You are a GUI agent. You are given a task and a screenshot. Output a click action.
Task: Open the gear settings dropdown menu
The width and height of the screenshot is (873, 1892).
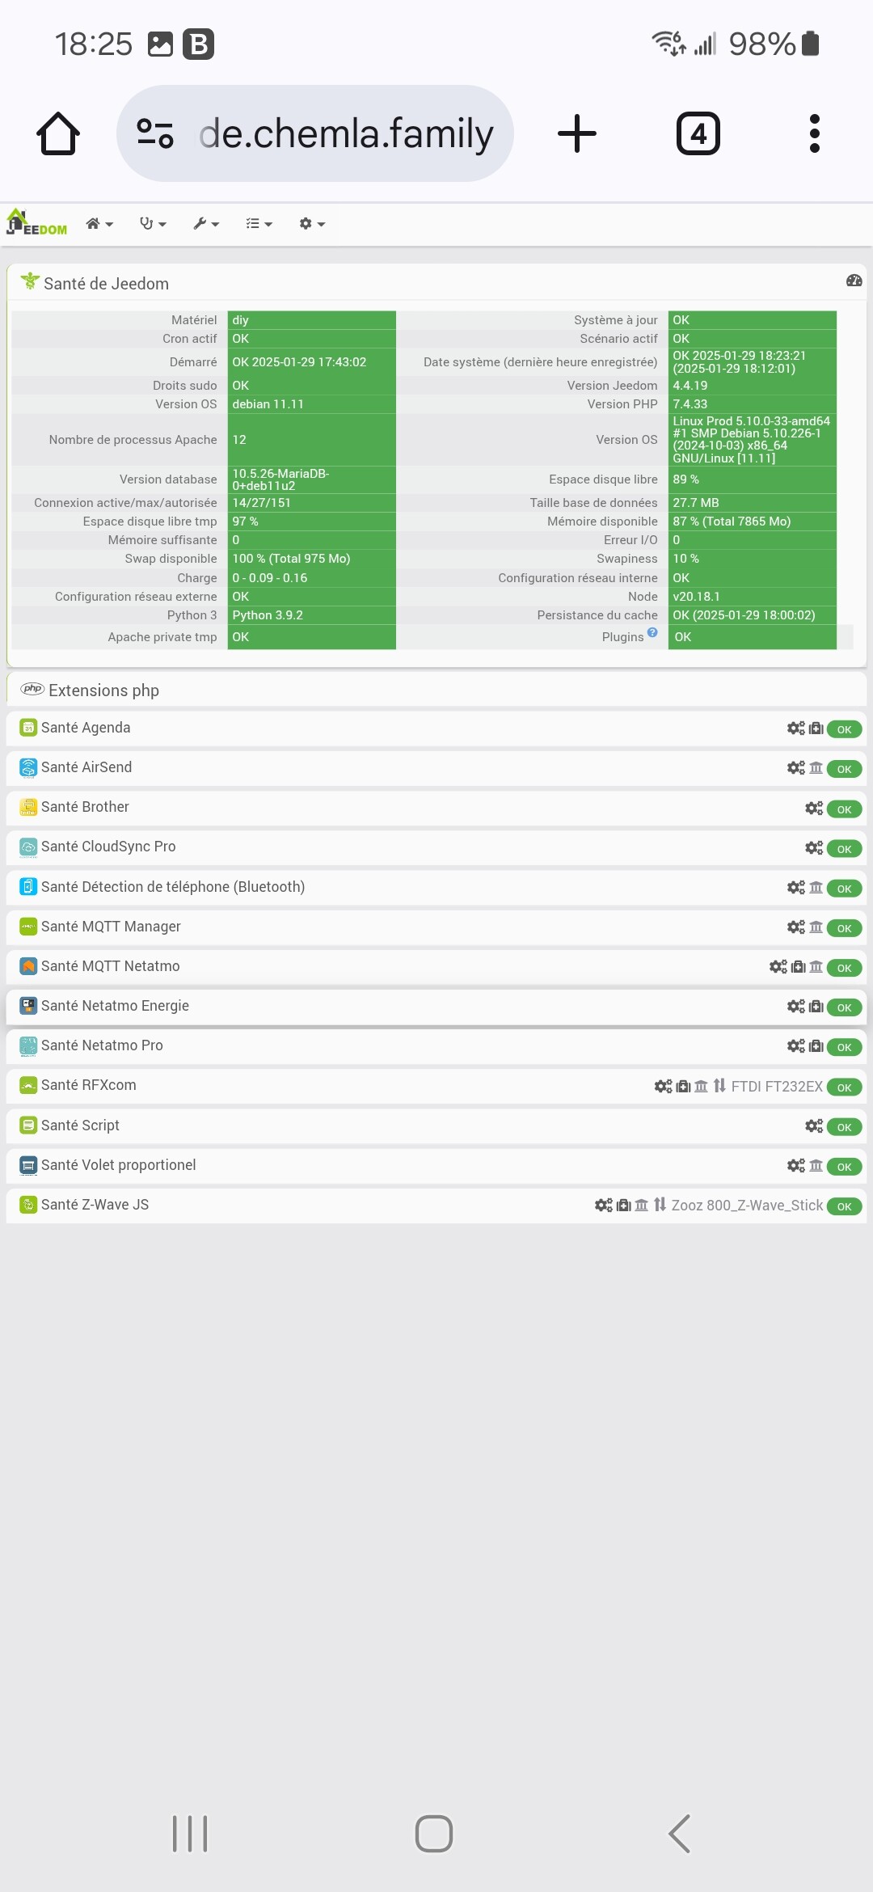312,224
